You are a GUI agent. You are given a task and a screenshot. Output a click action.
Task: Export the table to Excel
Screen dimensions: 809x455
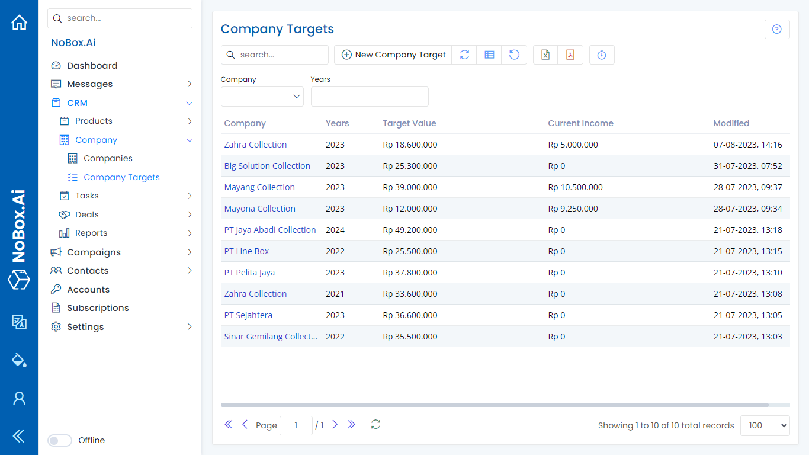pos(545,55)
